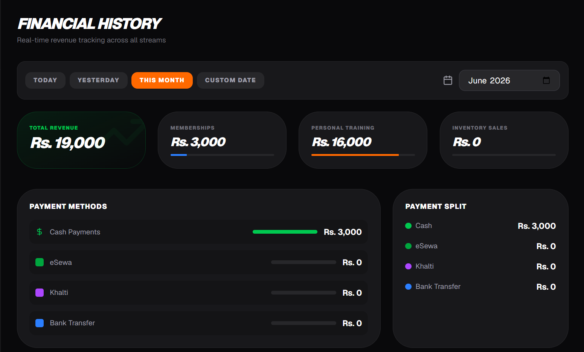This screenshot has width=584, height=352.
Task: Click the Personal Training Rs. 16,000 amount
Action: point(342,142)
